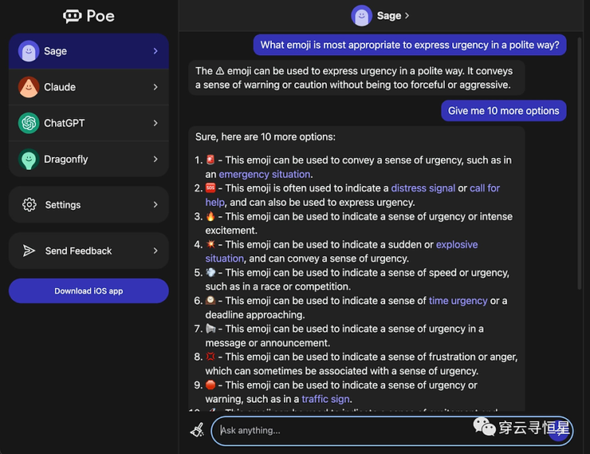Open Sage bot details via header chevron
The image size is (590, 454).
(407, 16)
